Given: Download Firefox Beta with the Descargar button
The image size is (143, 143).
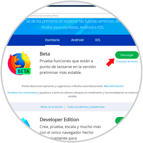Looking at the screenshot, I should click(x=127, y=55).
